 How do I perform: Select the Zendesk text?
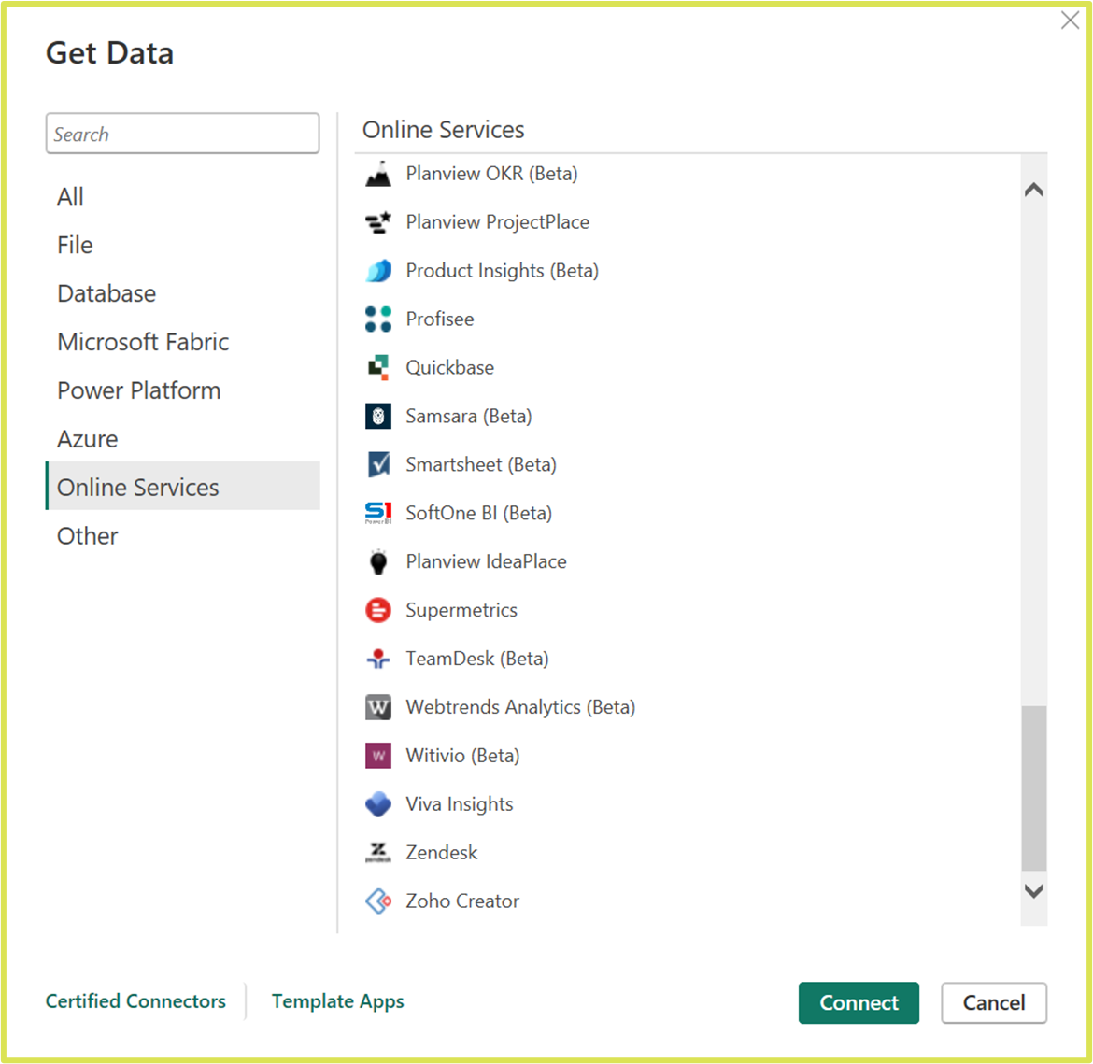click(442, 852)
